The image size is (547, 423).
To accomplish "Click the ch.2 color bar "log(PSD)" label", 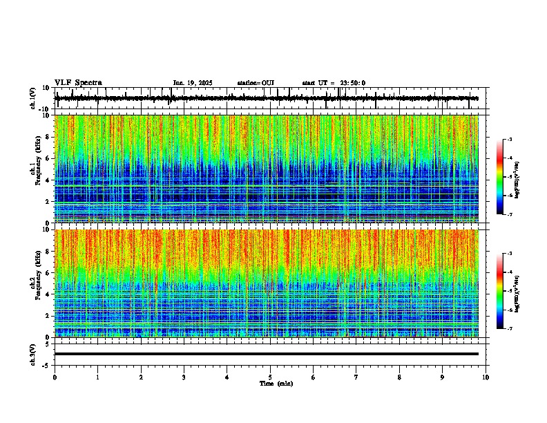I will point(517,294).
